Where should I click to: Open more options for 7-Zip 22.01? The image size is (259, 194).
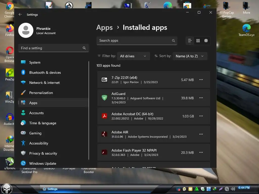pyautogui.click(x=201, y=80)
